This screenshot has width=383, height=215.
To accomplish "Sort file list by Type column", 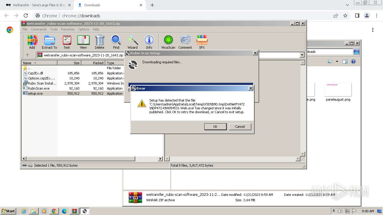I will 115,63.
